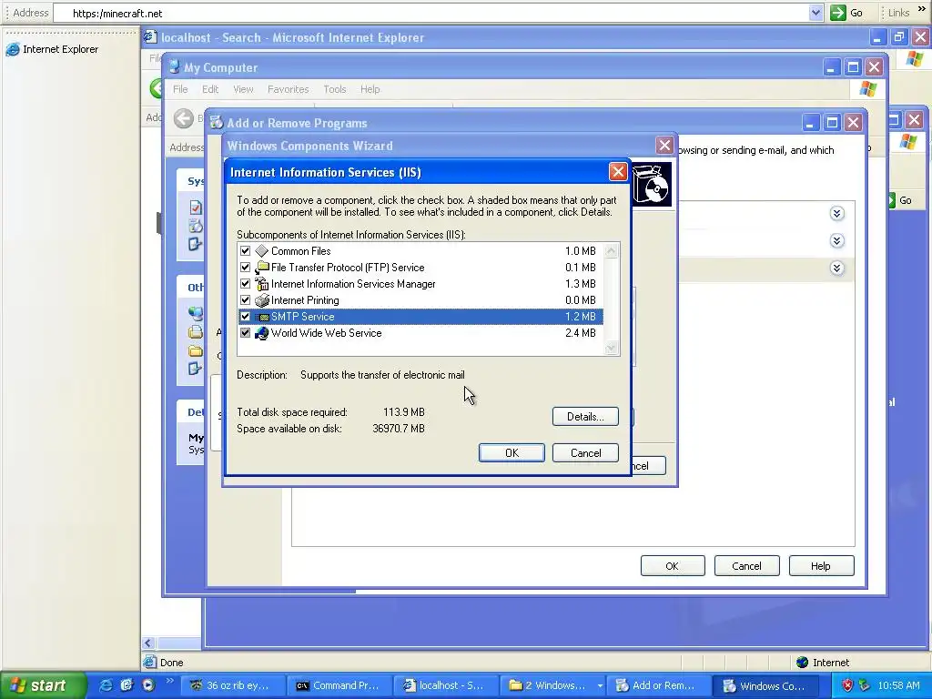Click the Internet Printing printer icon
This screenshot has height=699, width=932.
pos(261,300)
